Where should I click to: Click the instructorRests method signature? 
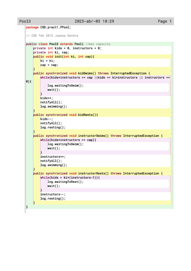[98, 173]
